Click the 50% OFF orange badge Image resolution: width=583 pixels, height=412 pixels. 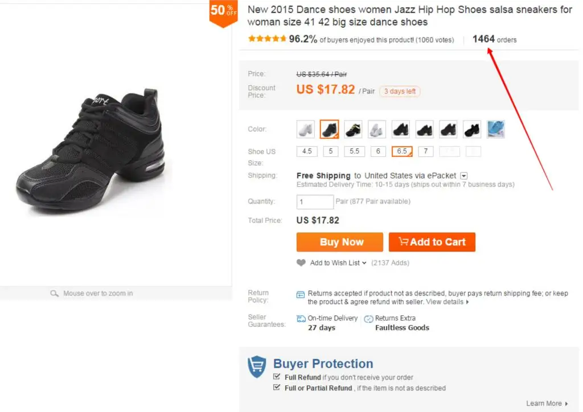pos(223,13)
